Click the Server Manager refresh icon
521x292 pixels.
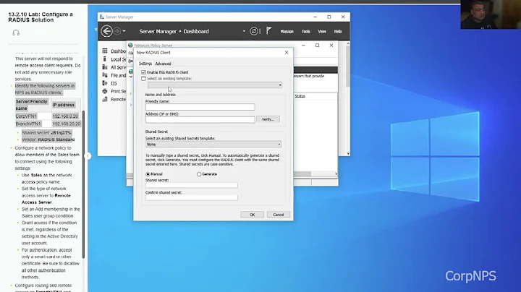(253, 31)
